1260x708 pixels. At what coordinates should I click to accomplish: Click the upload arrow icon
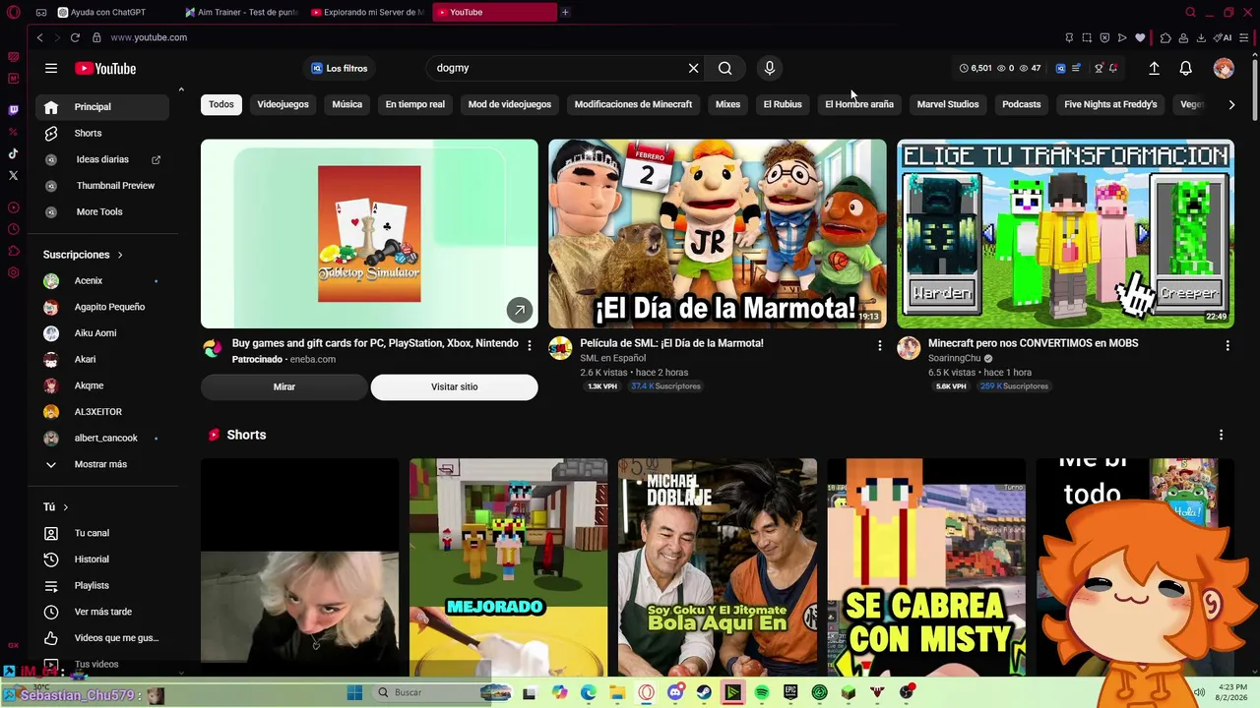[x=1154, y=68]
